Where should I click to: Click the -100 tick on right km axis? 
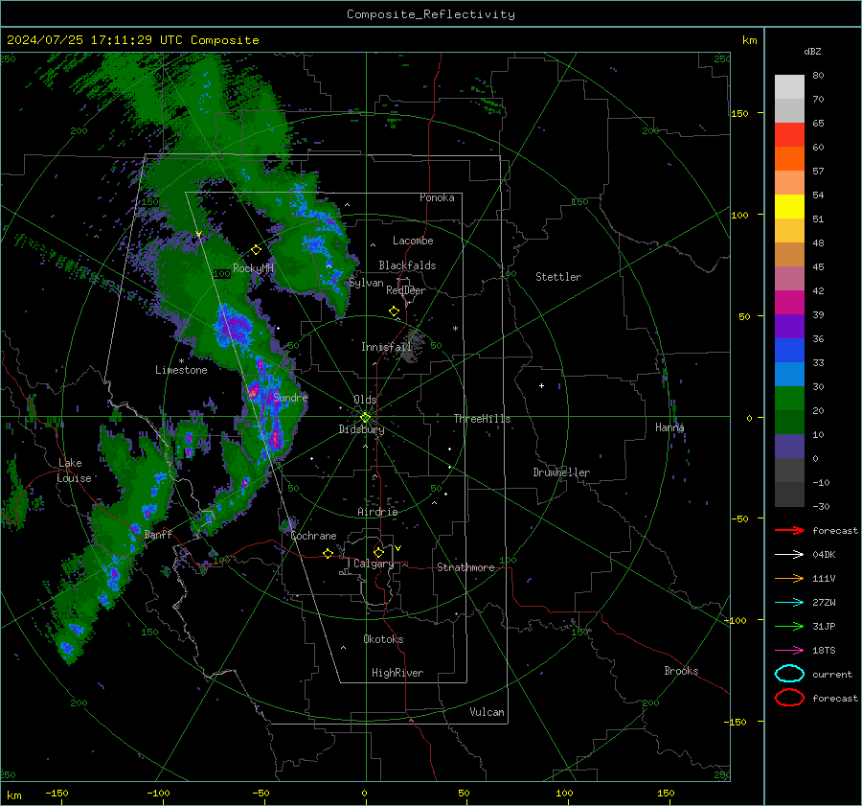pos(735,620)
